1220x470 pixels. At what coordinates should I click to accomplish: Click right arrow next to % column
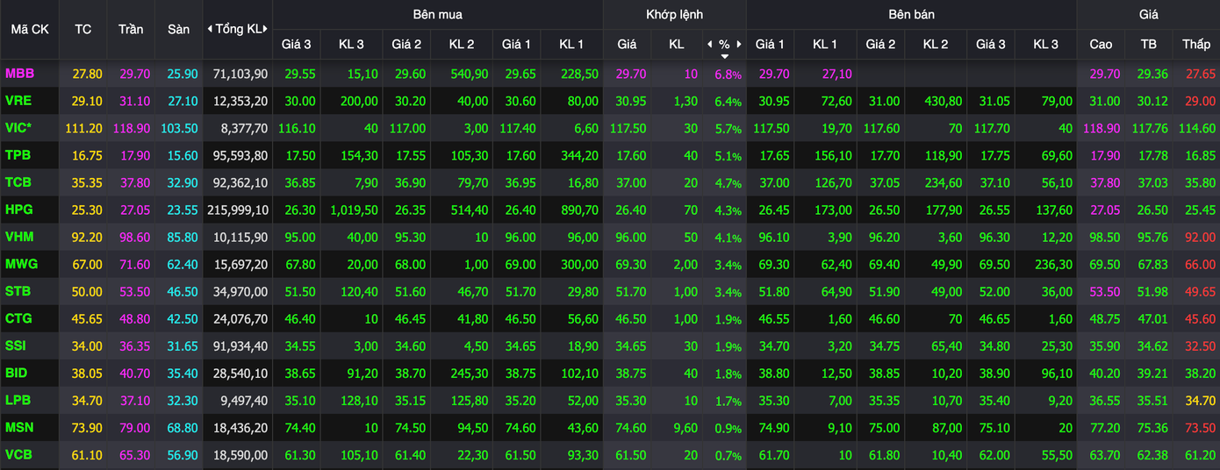tap(739, 44)
